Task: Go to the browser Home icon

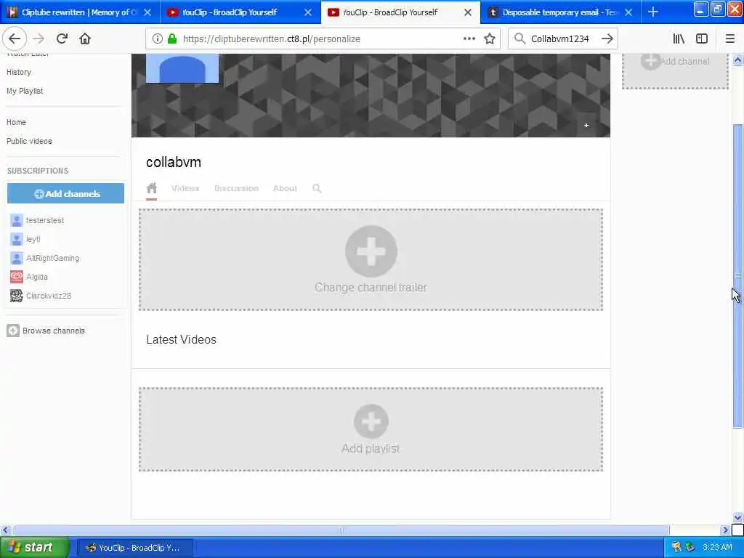Action: pyautogui.click(x=85, y=39)
